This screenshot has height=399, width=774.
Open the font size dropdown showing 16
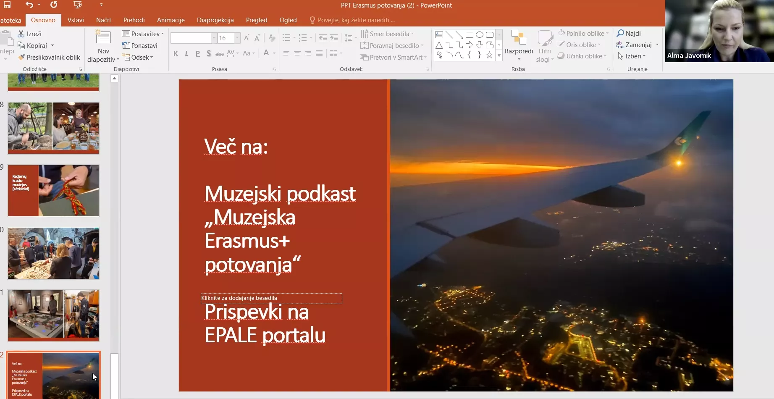click(x=237, y=38)
